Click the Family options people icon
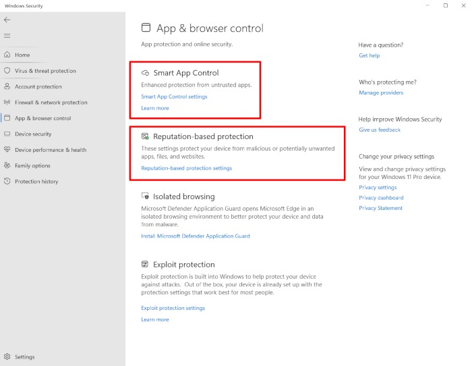 7,165
